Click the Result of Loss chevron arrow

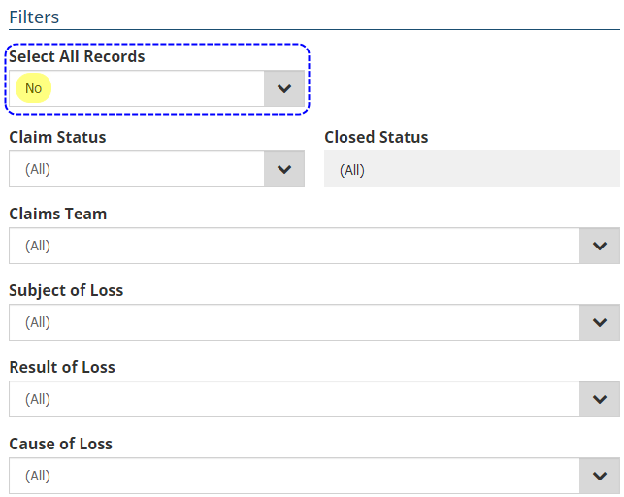600,399
